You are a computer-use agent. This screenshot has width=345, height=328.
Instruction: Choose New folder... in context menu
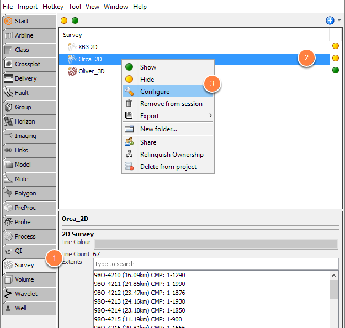coord(168,129)
